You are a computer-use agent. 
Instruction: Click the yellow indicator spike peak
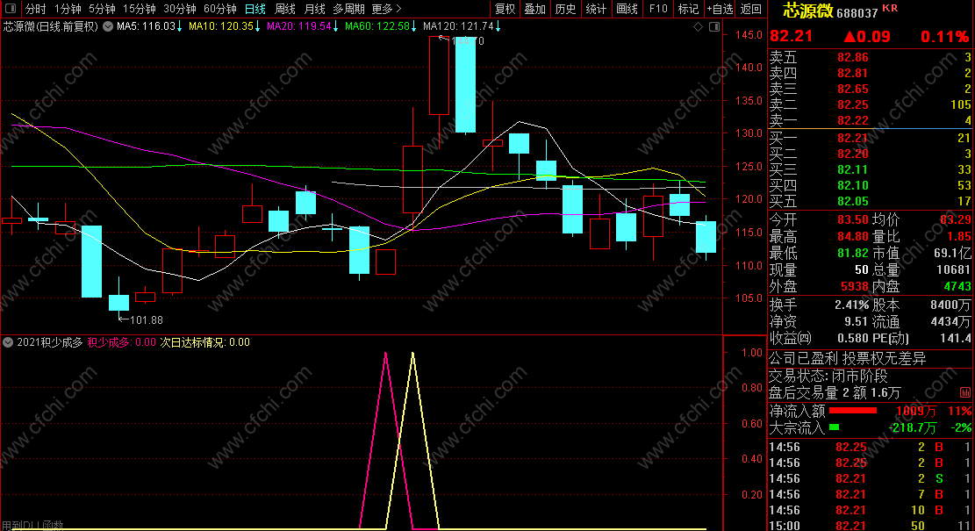(x=412, y=353)
